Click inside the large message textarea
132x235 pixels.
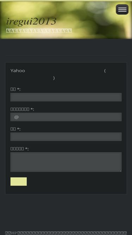[66, 162]
